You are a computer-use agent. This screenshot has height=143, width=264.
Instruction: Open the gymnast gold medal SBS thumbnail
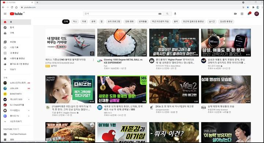coord(122,89)
